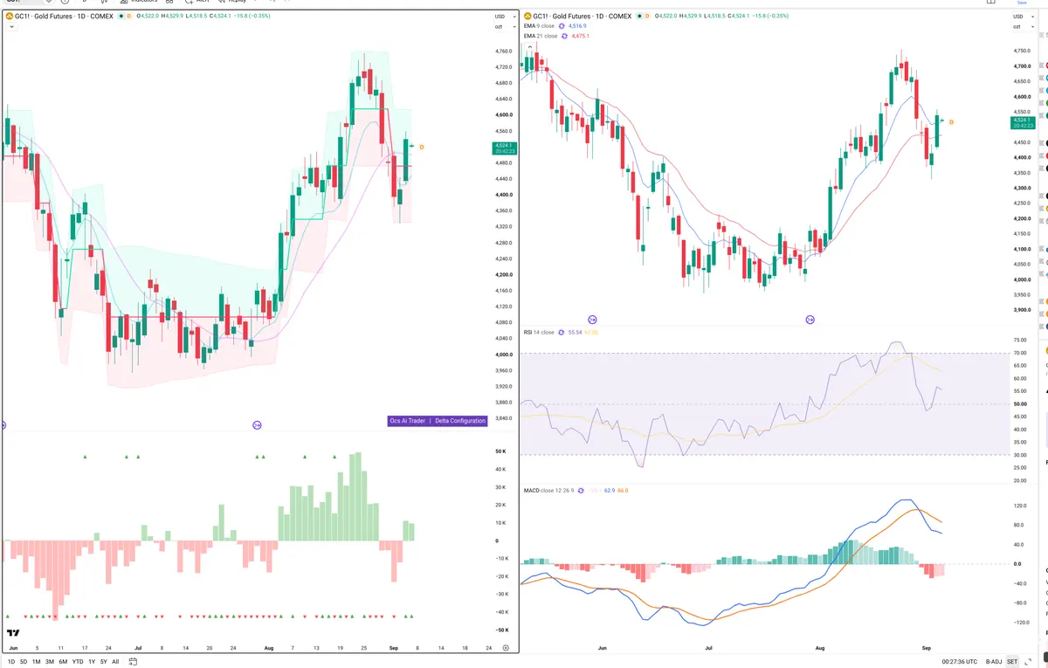Click the green 4,524.1 price label on right chart axis

click(x=1023, y=121)
